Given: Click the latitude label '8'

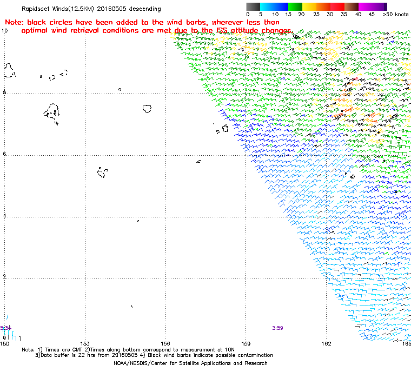Looking at the screenshot, I should [x=4, y=92].
